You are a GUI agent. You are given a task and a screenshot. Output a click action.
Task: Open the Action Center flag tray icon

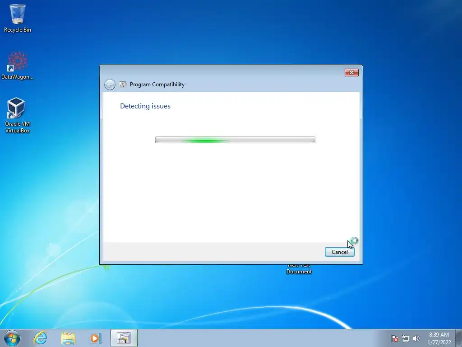pyautogui.click(x=395, y=338)
